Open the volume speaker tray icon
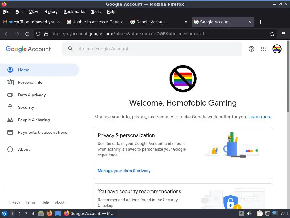290x218 pixels. click(249, 213)
